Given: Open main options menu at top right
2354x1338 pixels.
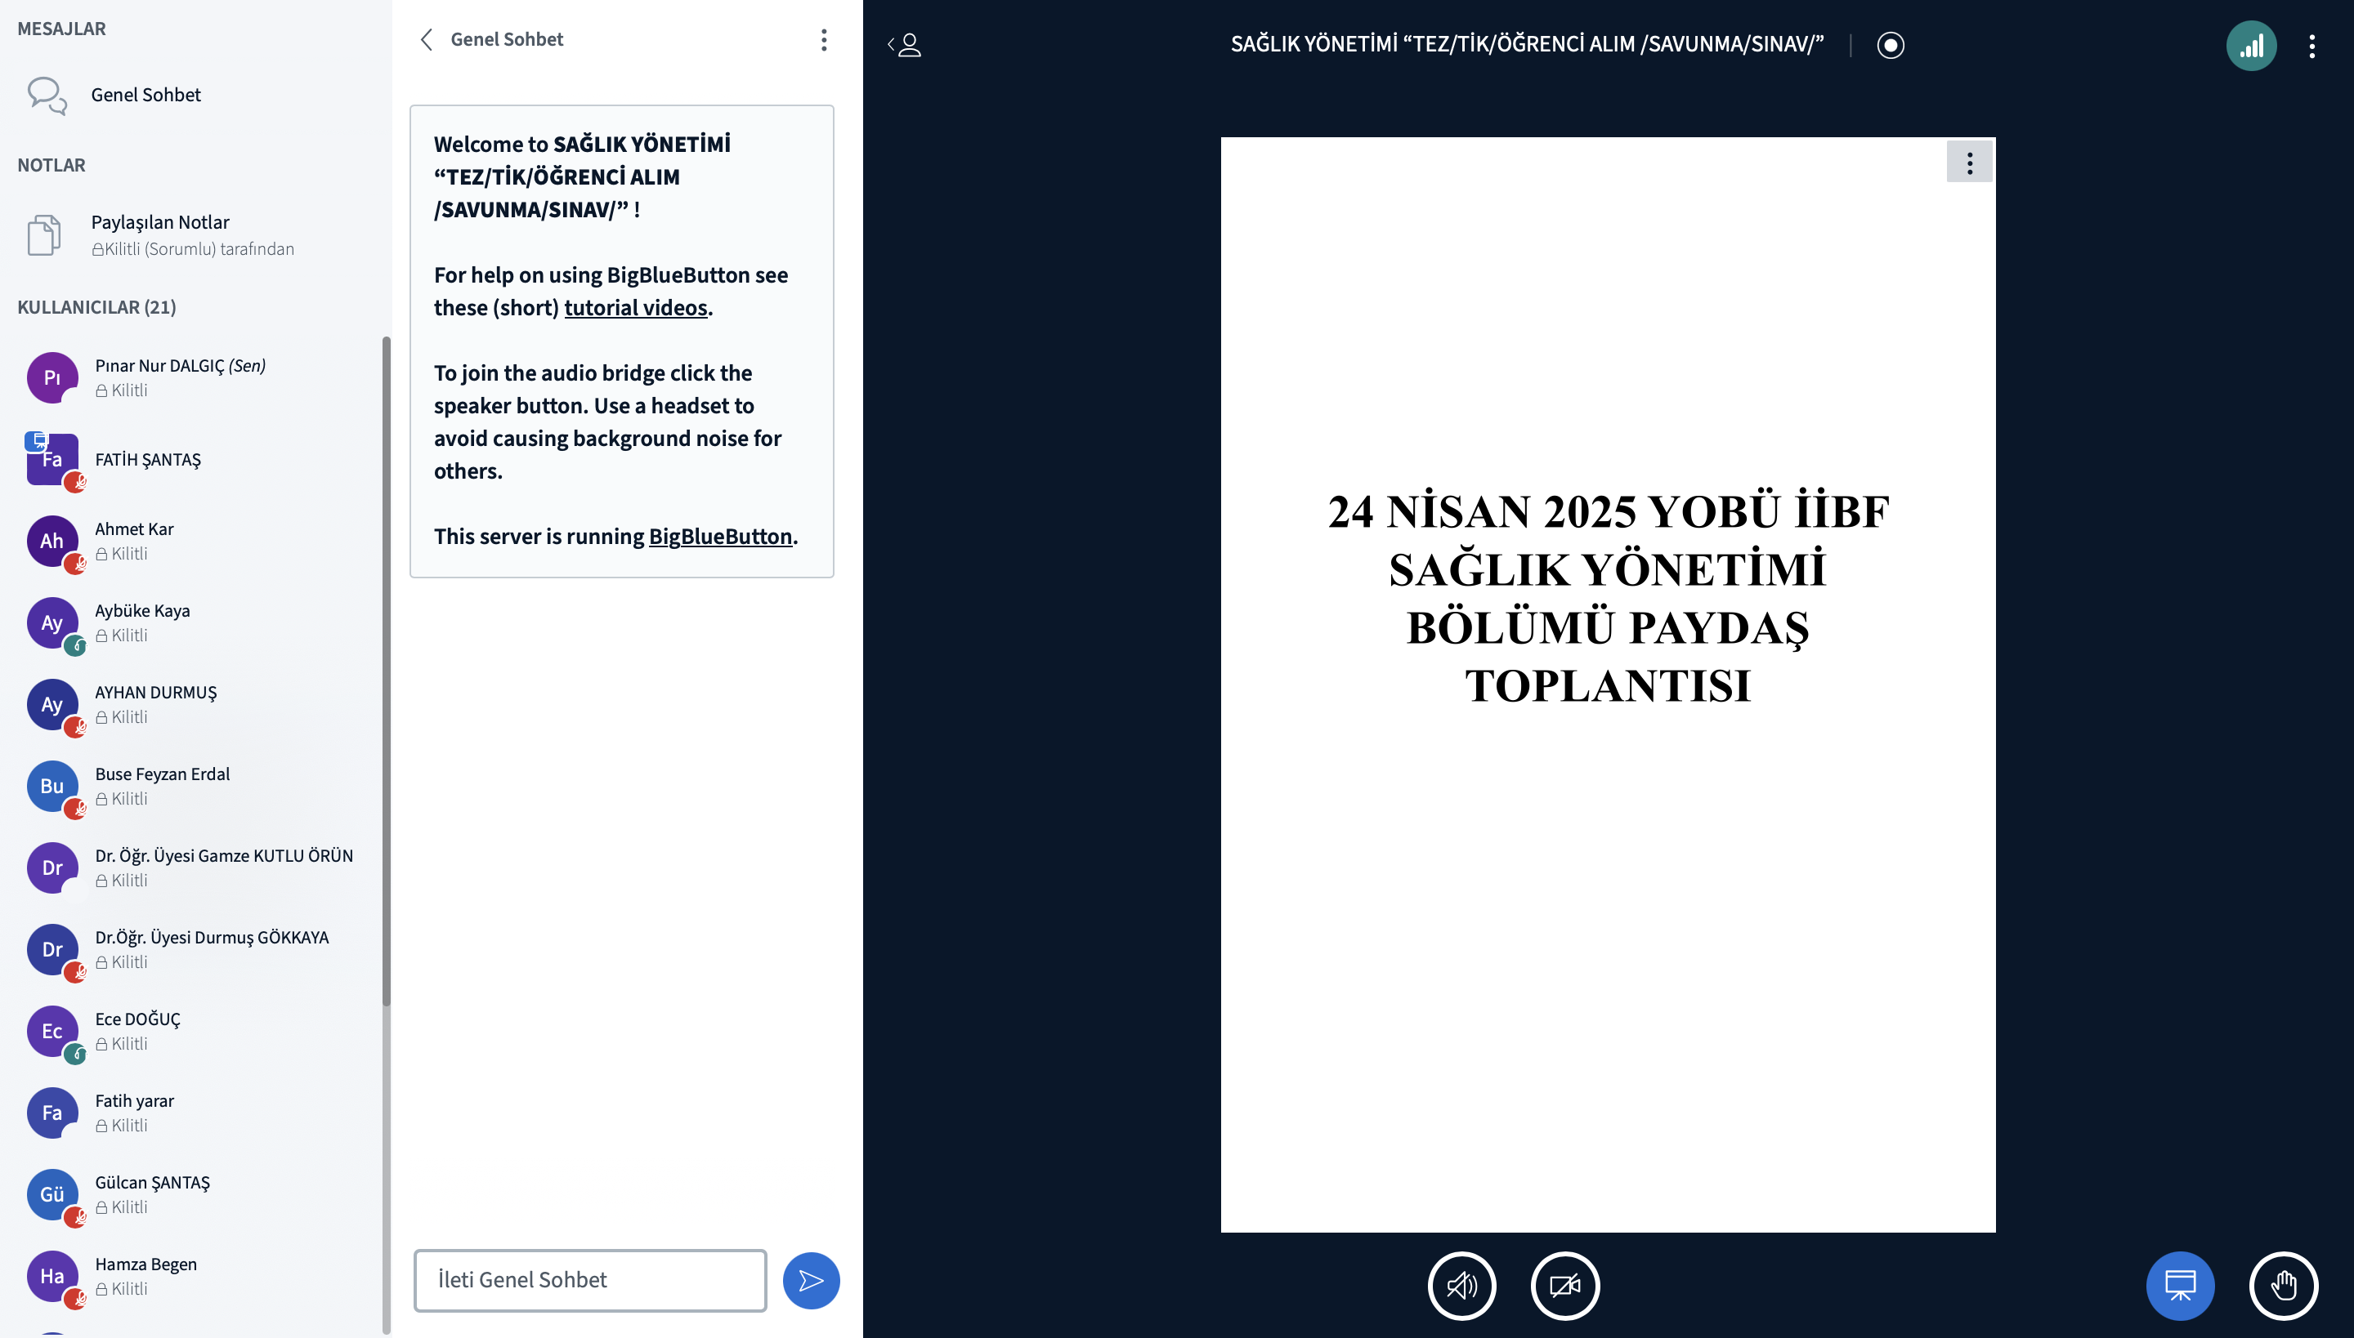Looking at the screenshot, I should pyautogui.click(x=2311, y=46).
